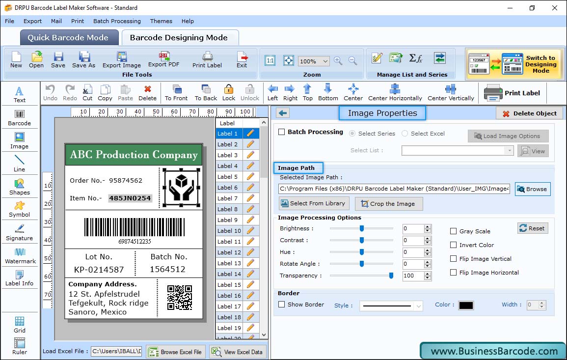Click Select From Library button

314,203
